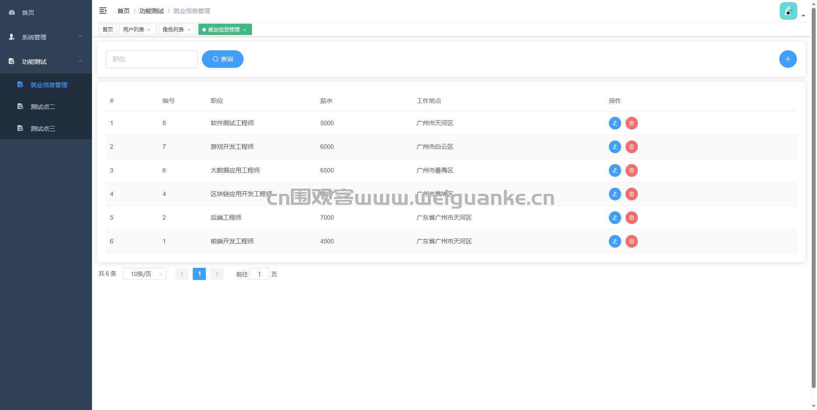Delete the 大数据应用工程师 row
The width and height of the screenshot is (817, 410).
pyautogui.click(x=631, y=171)
